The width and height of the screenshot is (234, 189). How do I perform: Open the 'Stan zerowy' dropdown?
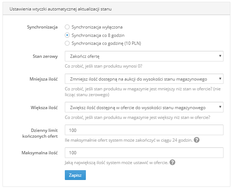tap(144, 56)
